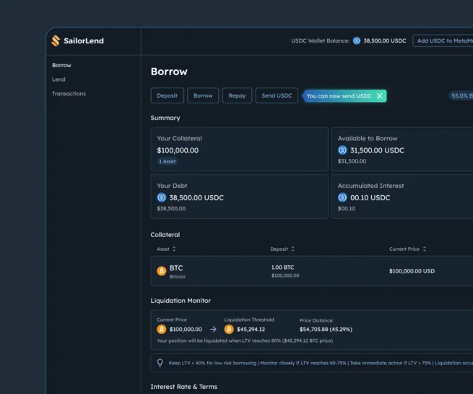Viewport: 473px width, 394px height.
Task: Click the Send USDC button
Action: pos(277,95)
